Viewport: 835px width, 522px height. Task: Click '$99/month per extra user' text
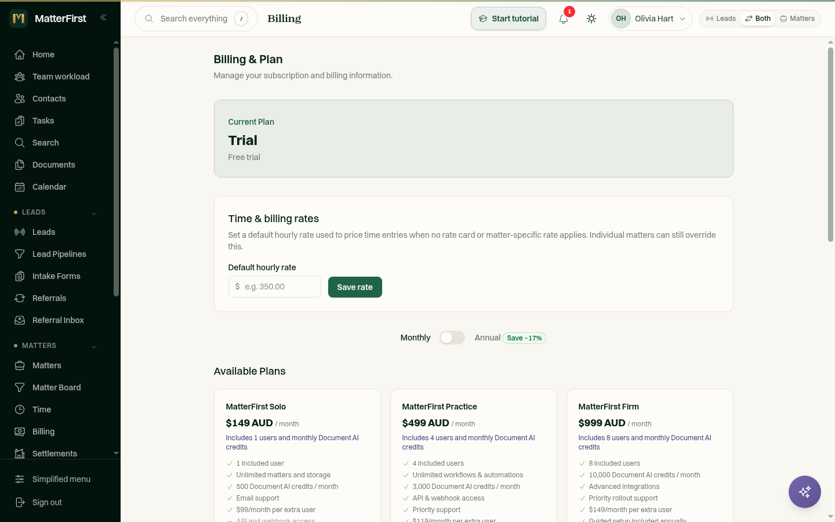pos(276,510)
